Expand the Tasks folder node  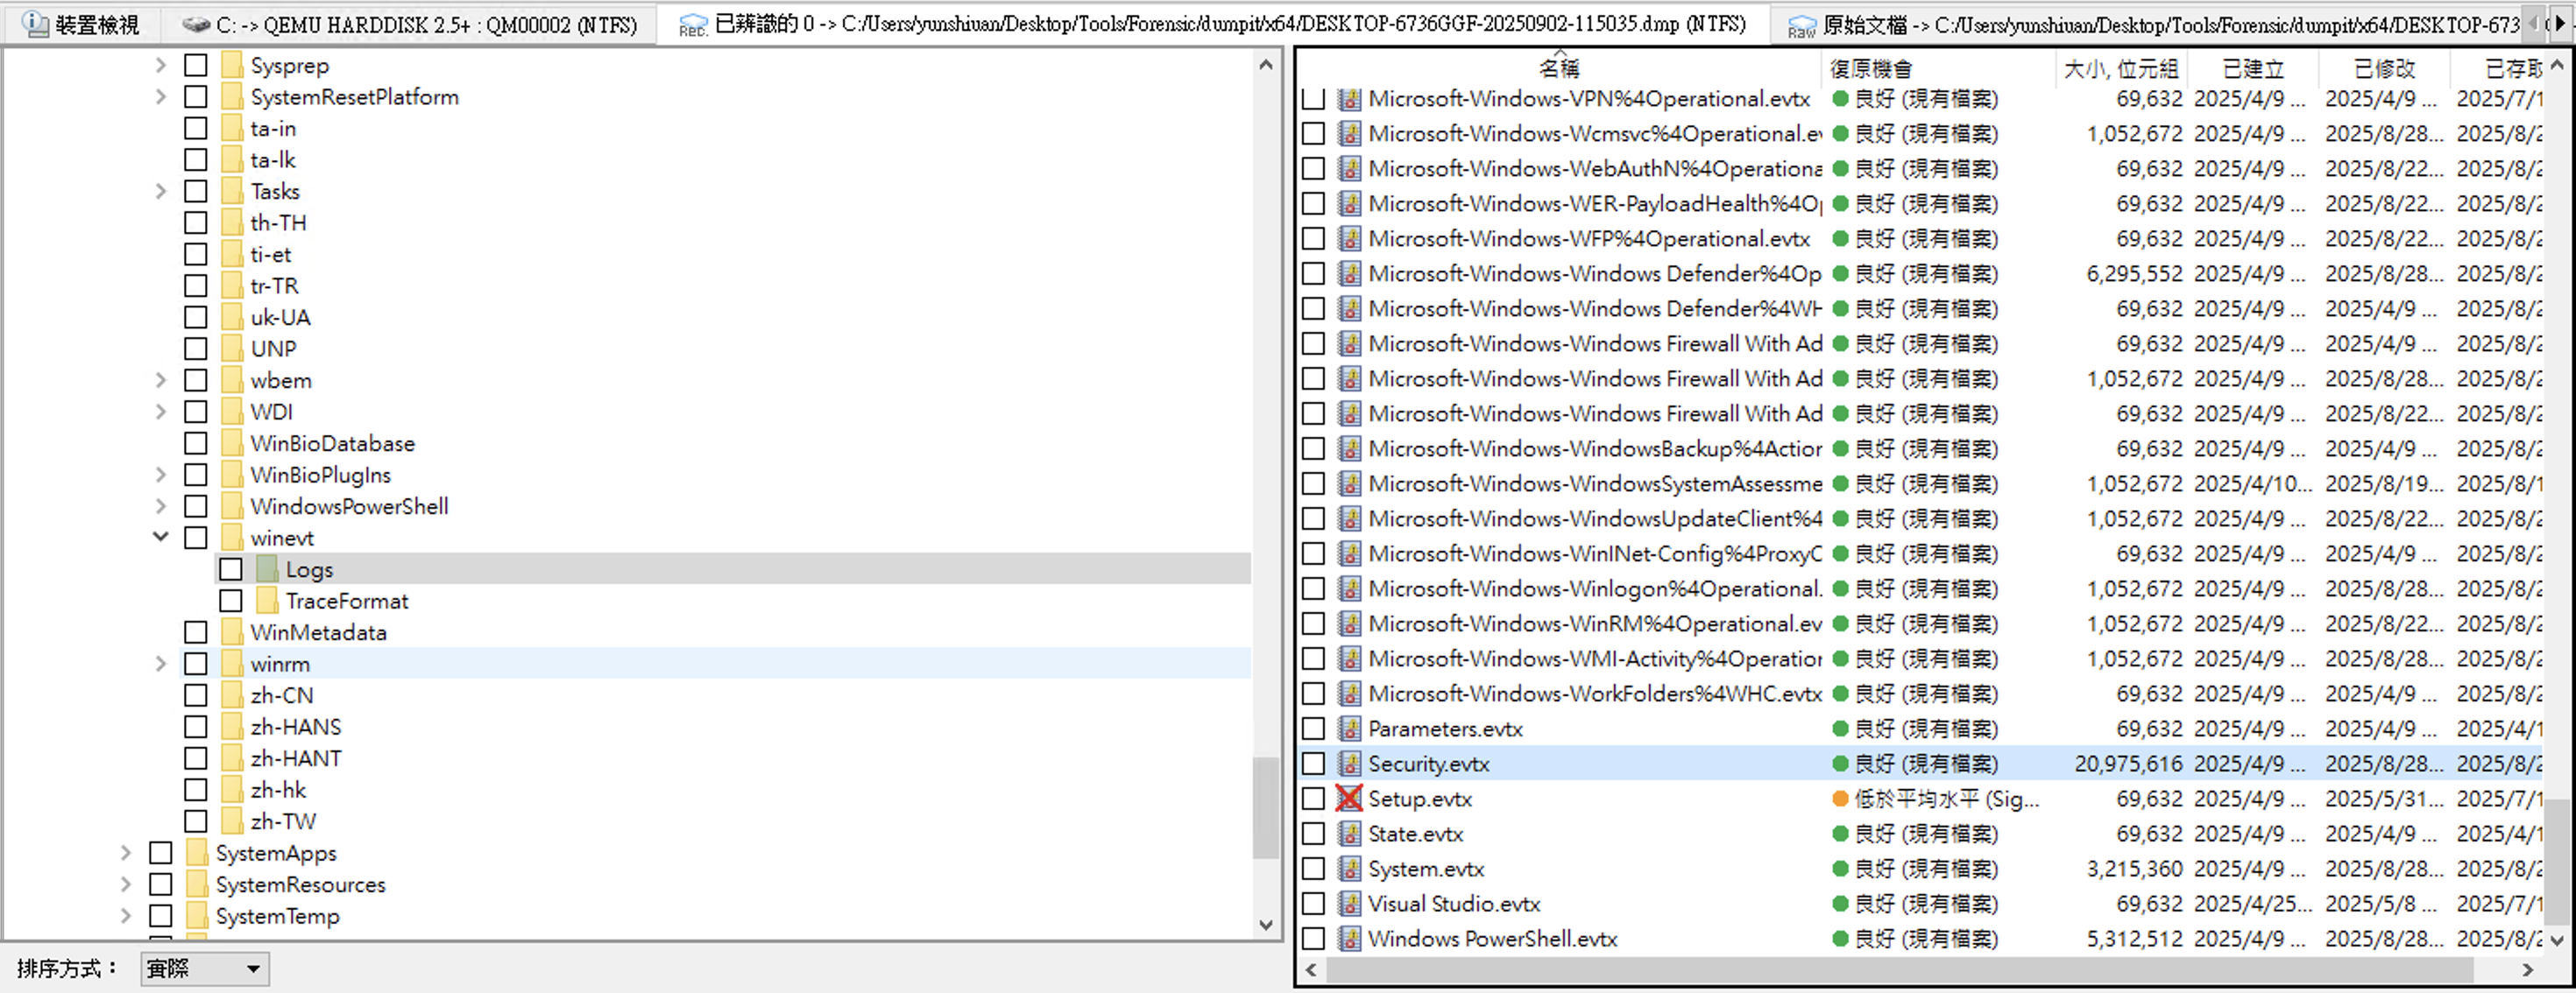(x=160, y=191)
